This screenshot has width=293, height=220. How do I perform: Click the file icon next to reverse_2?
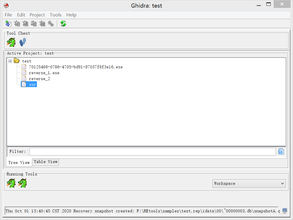coord(24,79)
